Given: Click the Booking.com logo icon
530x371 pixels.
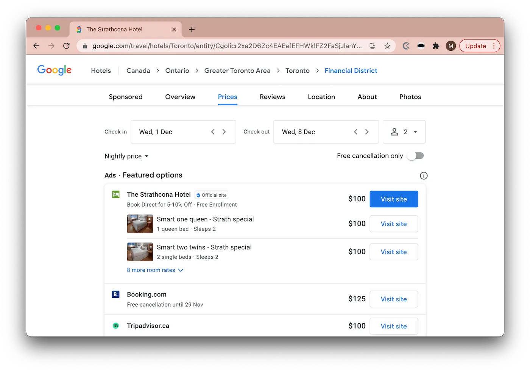Looking at the screenshot, I should click(x=116, y=294).
